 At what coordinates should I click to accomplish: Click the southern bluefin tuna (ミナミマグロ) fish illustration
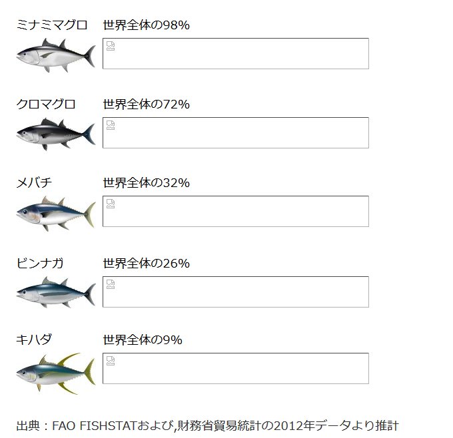(55, 55)
